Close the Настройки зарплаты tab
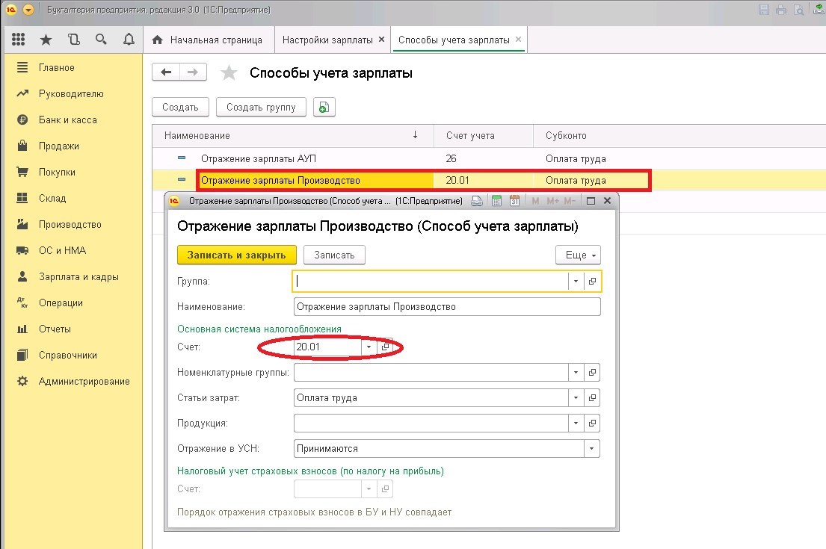Viewport: 826px width, 549px height. (x=381, y=39)
